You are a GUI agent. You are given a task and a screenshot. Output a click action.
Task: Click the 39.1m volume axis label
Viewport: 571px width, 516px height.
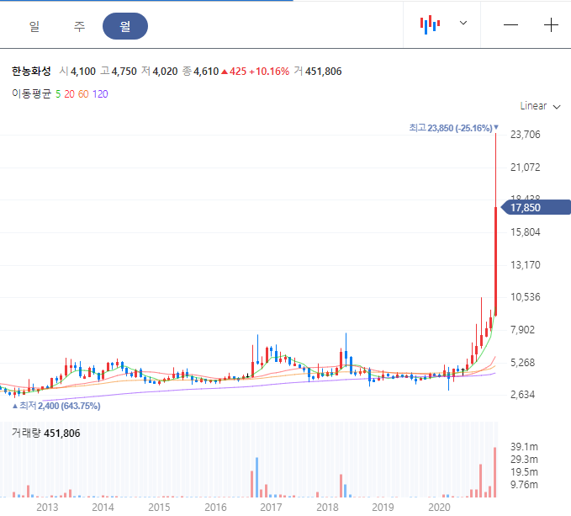pos(524,447)
